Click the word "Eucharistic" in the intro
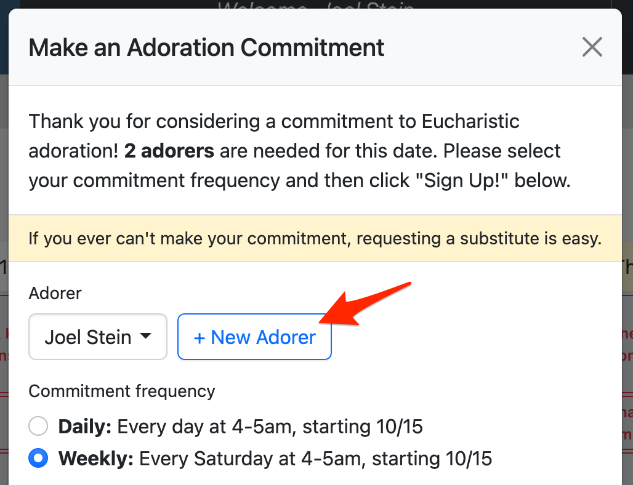Image resolution: width=633 pixels, height=485 pixels. (470, 121)
